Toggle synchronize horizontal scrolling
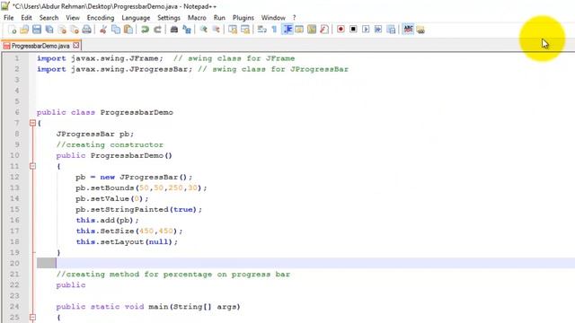 click(x=245, y=30)
